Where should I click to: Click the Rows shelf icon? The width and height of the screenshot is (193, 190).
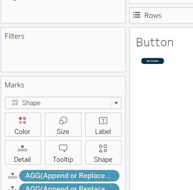pyautogui.click(x=137, y=15)
